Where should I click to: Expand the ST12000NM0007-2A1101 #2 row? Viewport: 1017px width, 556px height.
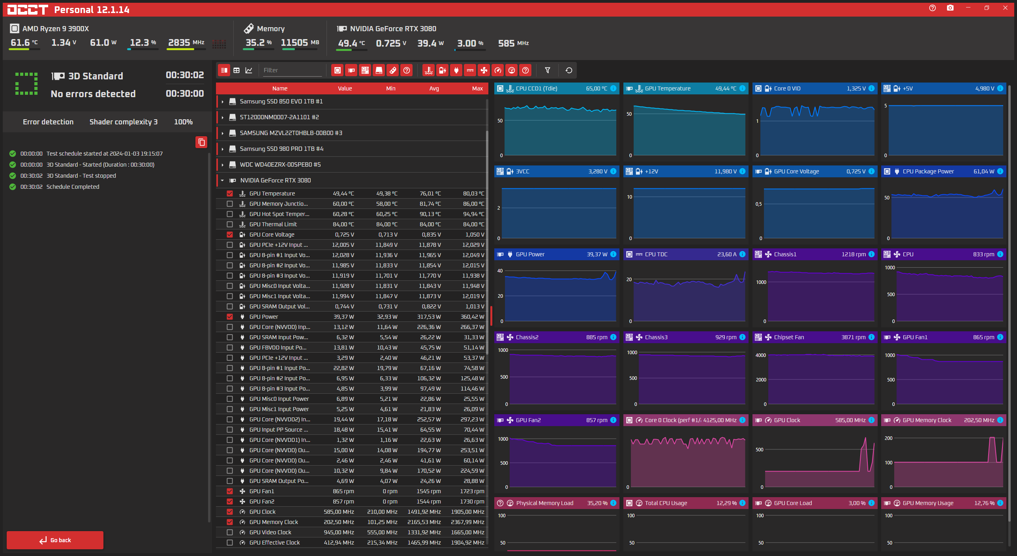(x=223, y=117)
